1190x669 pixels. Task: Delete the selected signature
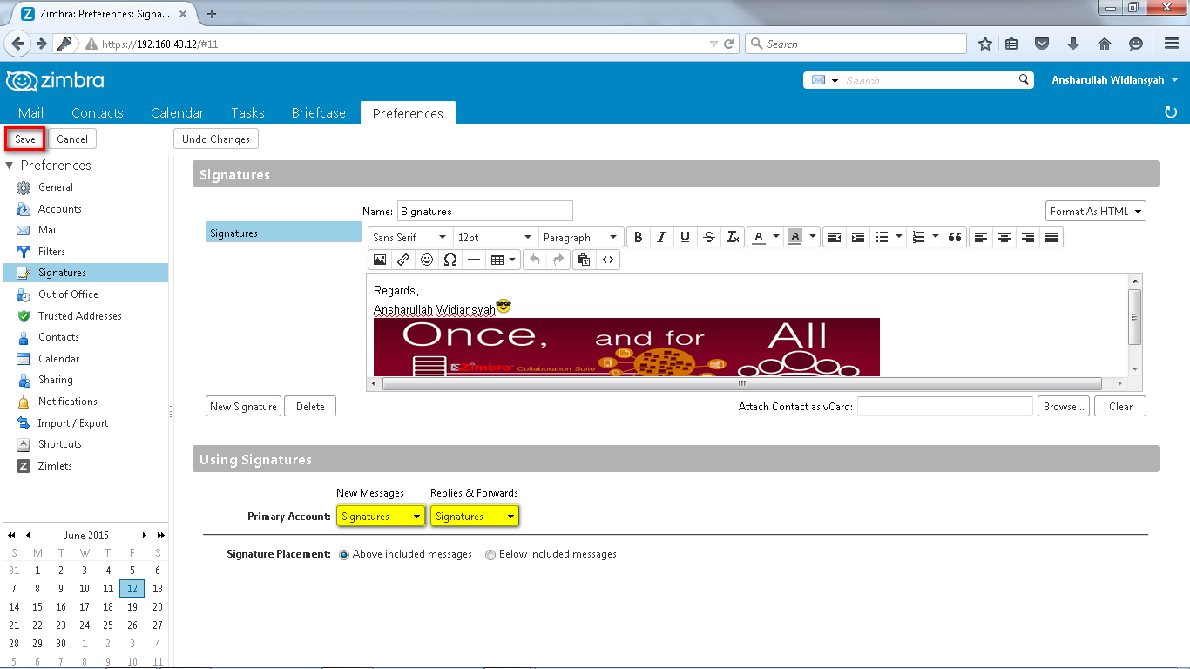(310, 407)
